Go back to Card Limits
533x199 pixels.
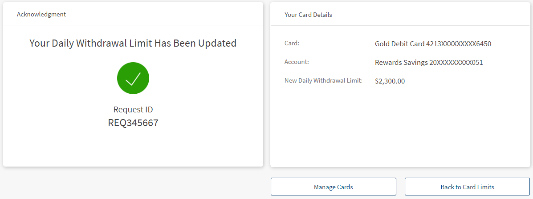click(467, 187)
